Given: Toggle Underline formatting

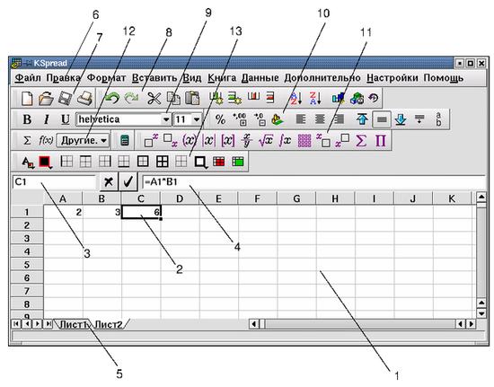Looking at the screenshot, I should click(65, 119).
